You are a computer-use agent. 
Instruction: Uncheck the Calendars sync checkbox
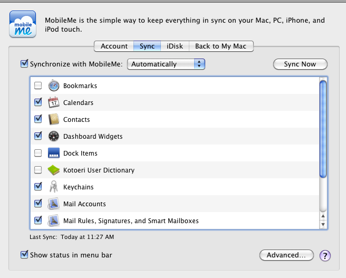(38, 102)
